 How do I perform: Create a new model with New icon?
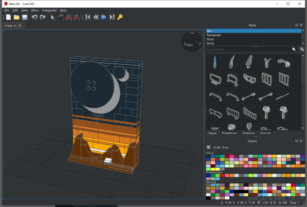(x=9, y=17)
